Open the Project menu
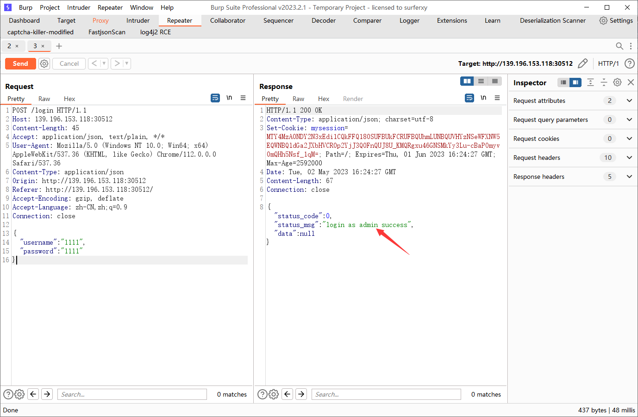 tap(50, 7)
